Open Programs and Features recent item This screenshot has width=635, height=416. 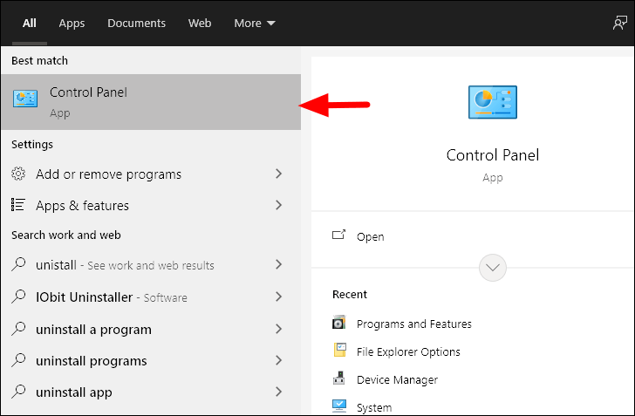(x=413, y=324)
